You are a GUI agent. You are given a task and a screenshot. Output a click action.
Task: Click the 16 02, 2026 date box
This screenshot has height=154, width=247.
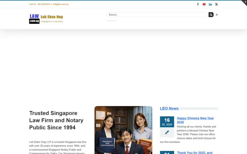coord(167,122)
